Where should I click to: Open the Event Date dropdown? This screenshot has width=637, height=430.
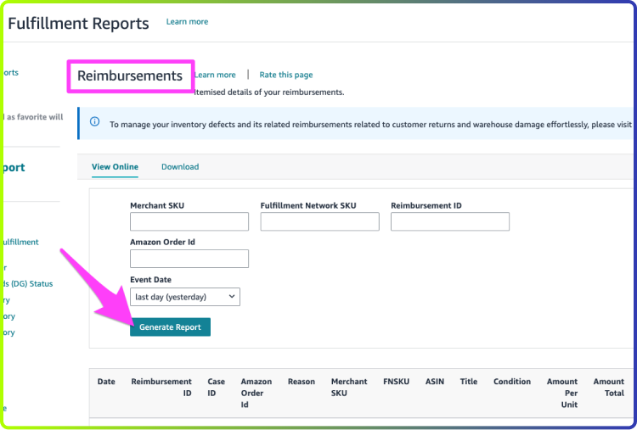(x=185, y=297)
